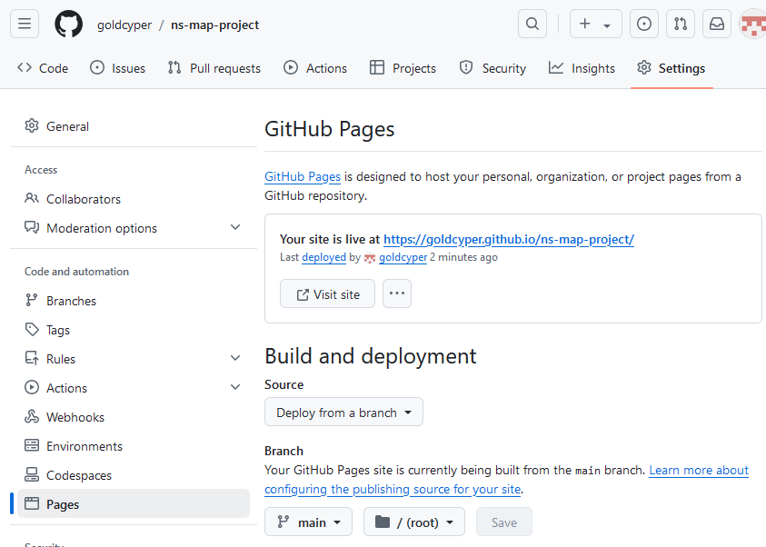Click the server icon beside Environments
The width and height of the screenshot is (766, 547).
tap(32, 445)
